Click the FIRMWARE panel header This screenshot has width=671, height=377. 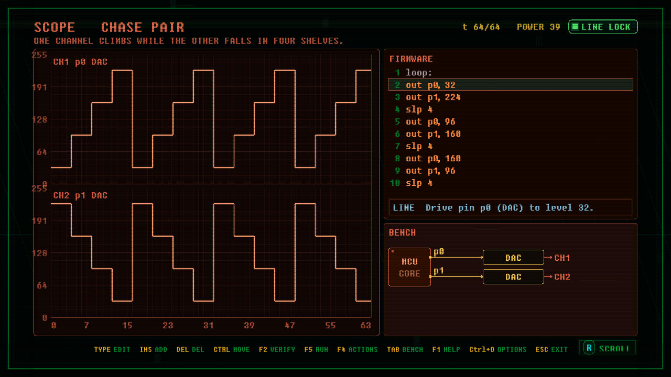(x=411, y=59)
